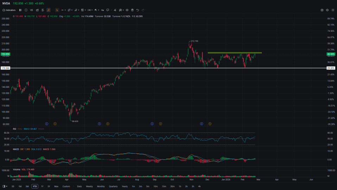Expand the channel lines tool dropdown arrow

[85, 10]
